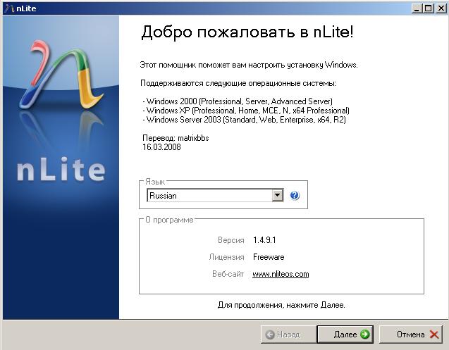Maximize the nLite window
This screenshot has width=449, height=350.
click(x=429, y=8)
